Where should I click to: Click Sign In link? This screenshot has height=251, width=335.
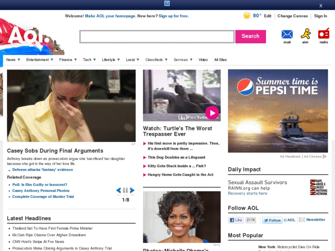click(x=320, y=16)
